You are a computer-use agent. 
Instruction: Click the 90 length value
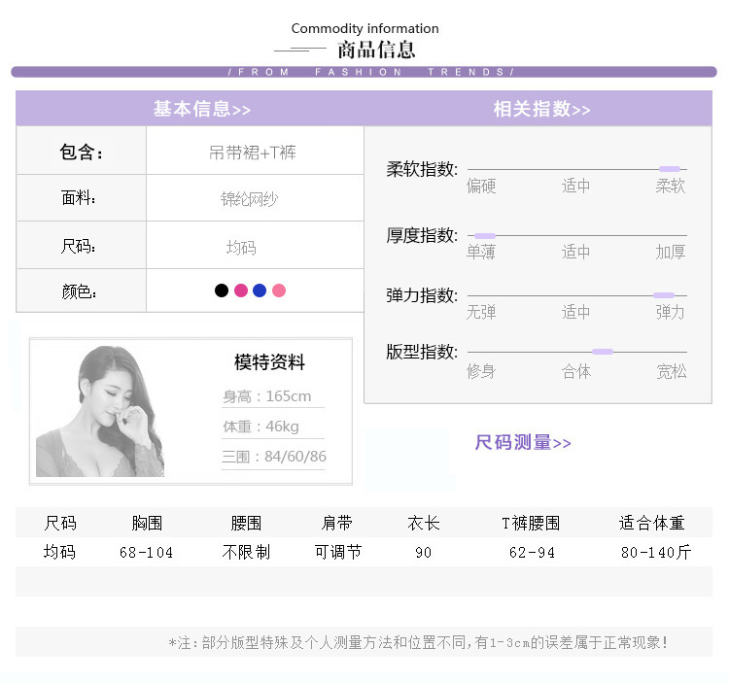click(424, 553)
